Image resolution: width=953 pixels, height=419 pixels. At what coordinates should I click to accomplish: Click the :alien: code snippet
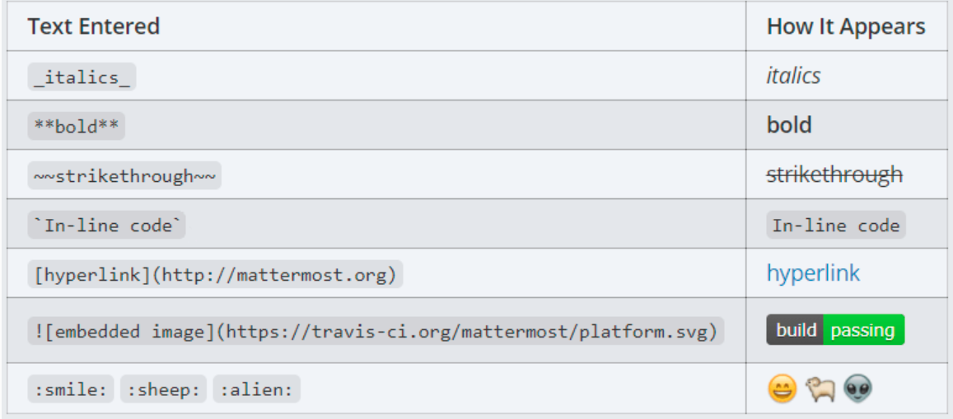tap(256, 389)
